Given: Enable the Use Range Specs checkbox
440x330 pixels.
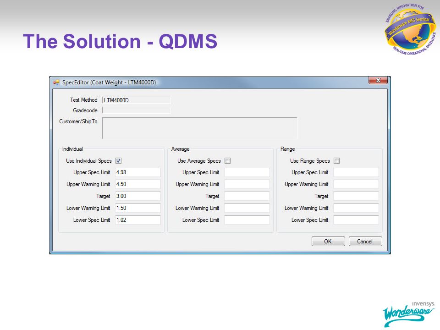Looking at the screenshot, I should pos(337,161).
